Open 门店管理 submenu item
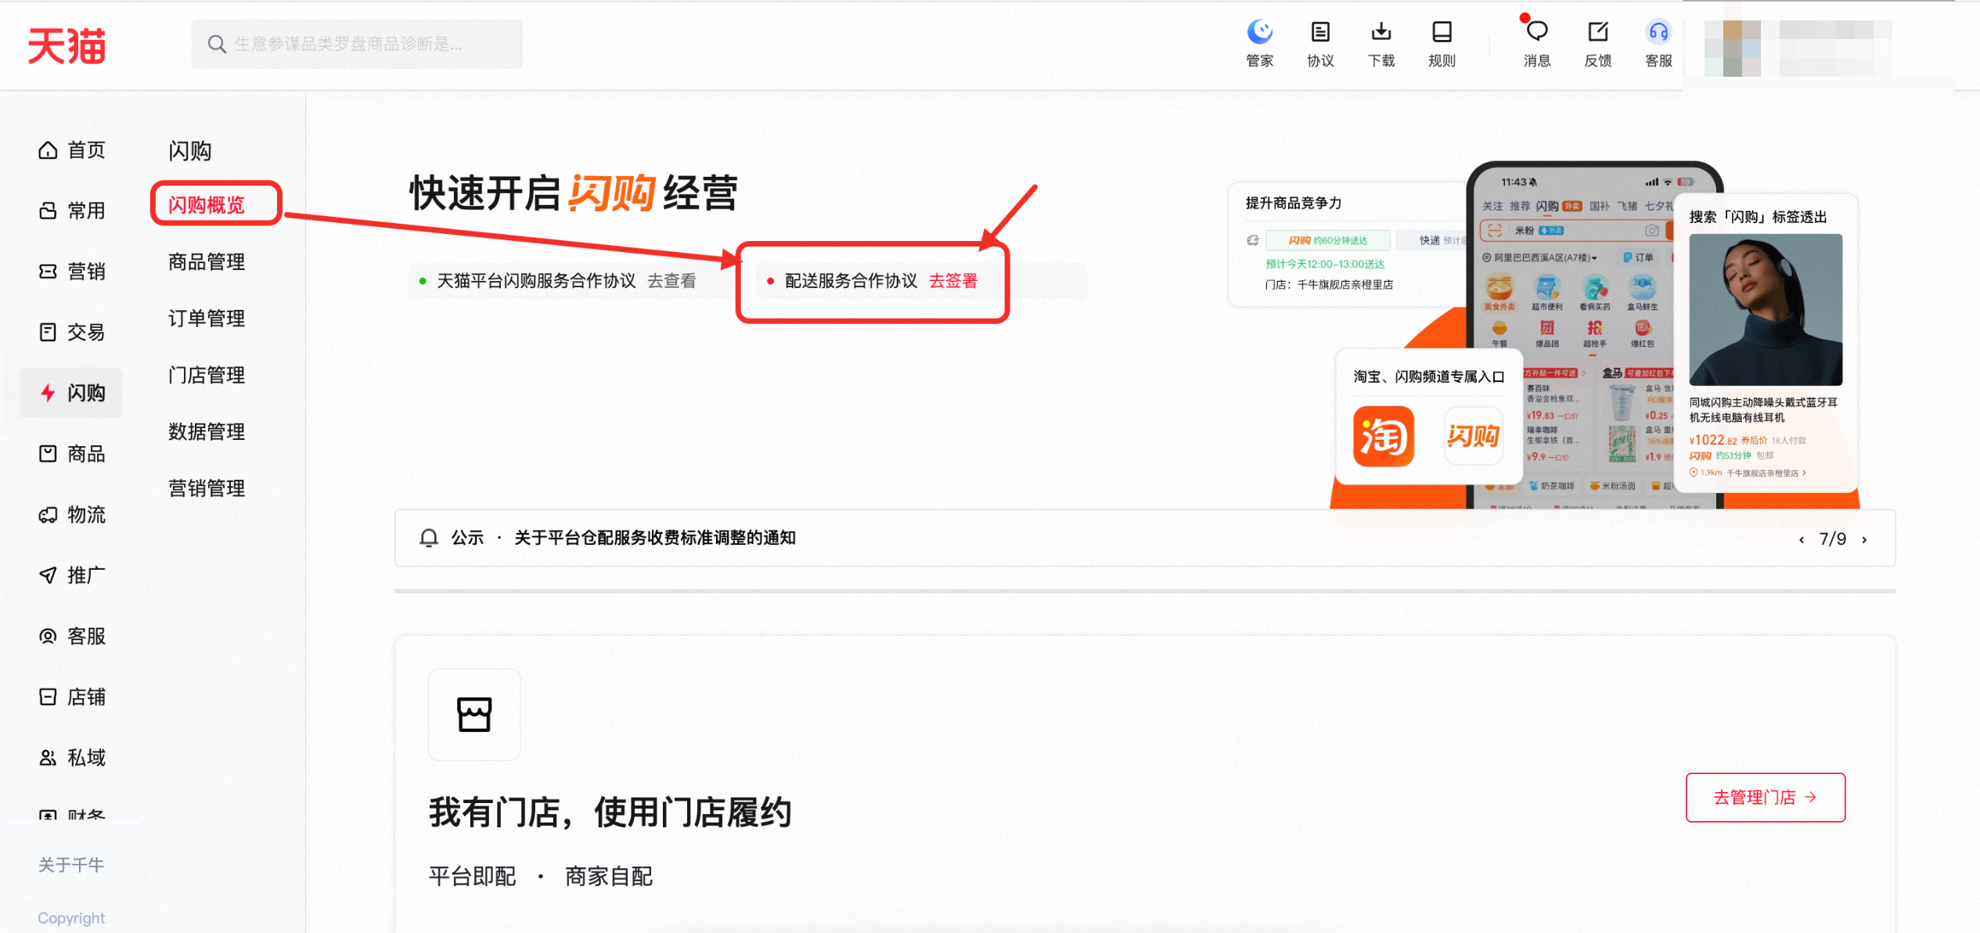This screenshot has width=1980, height=933. (207, 375)
